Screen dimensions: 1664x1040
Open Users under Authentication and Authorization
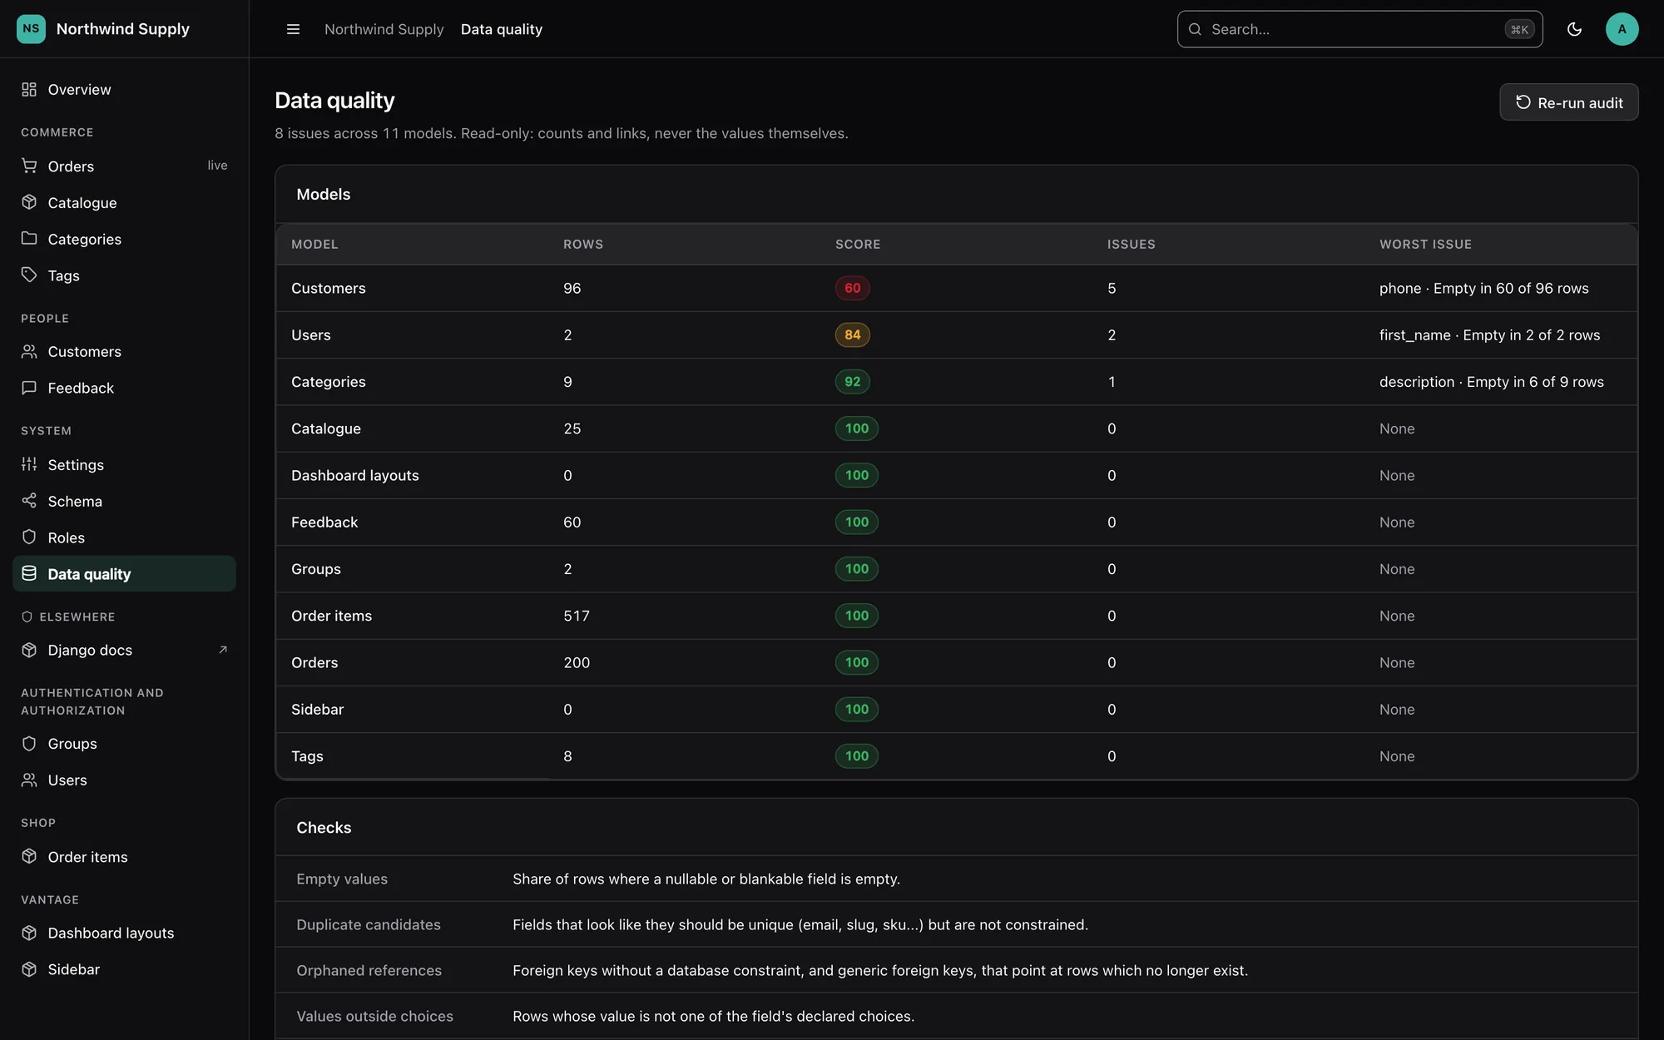click(125, 780)
